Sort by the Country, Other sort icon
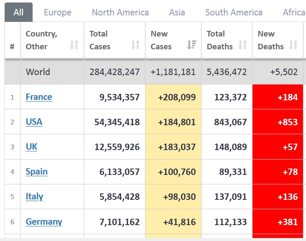Screen dimensions: 306x241 (74, 45)
